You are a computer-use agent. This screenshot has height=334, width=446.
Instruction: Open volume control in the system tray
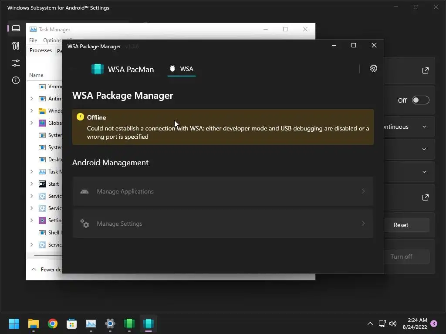393,324
